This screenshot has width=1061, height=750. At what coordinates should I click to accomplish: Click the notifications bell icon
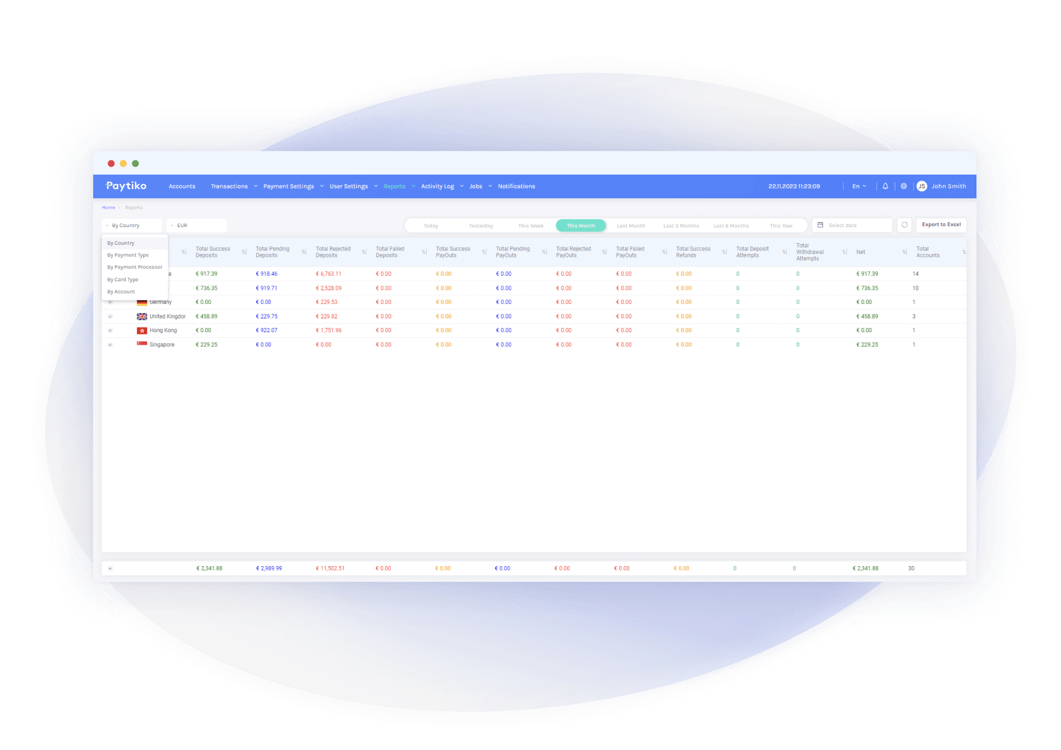[885, 186]
